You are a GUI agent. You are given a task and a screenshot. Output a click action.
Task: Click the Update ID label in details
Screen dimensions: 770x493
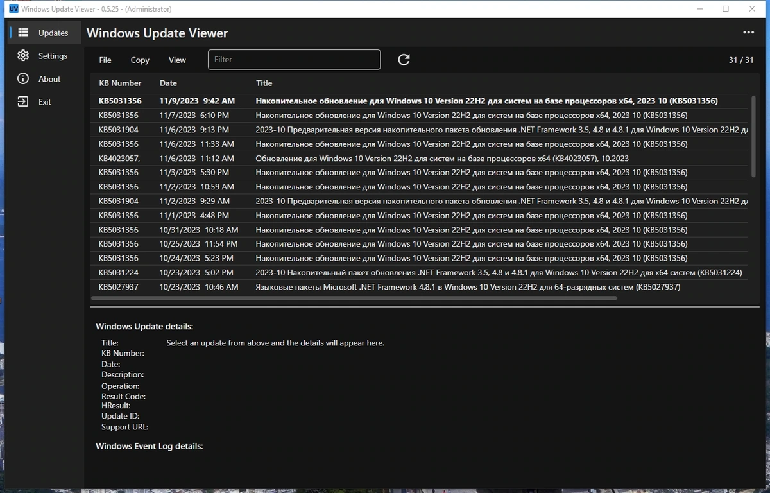pos(120,416)
